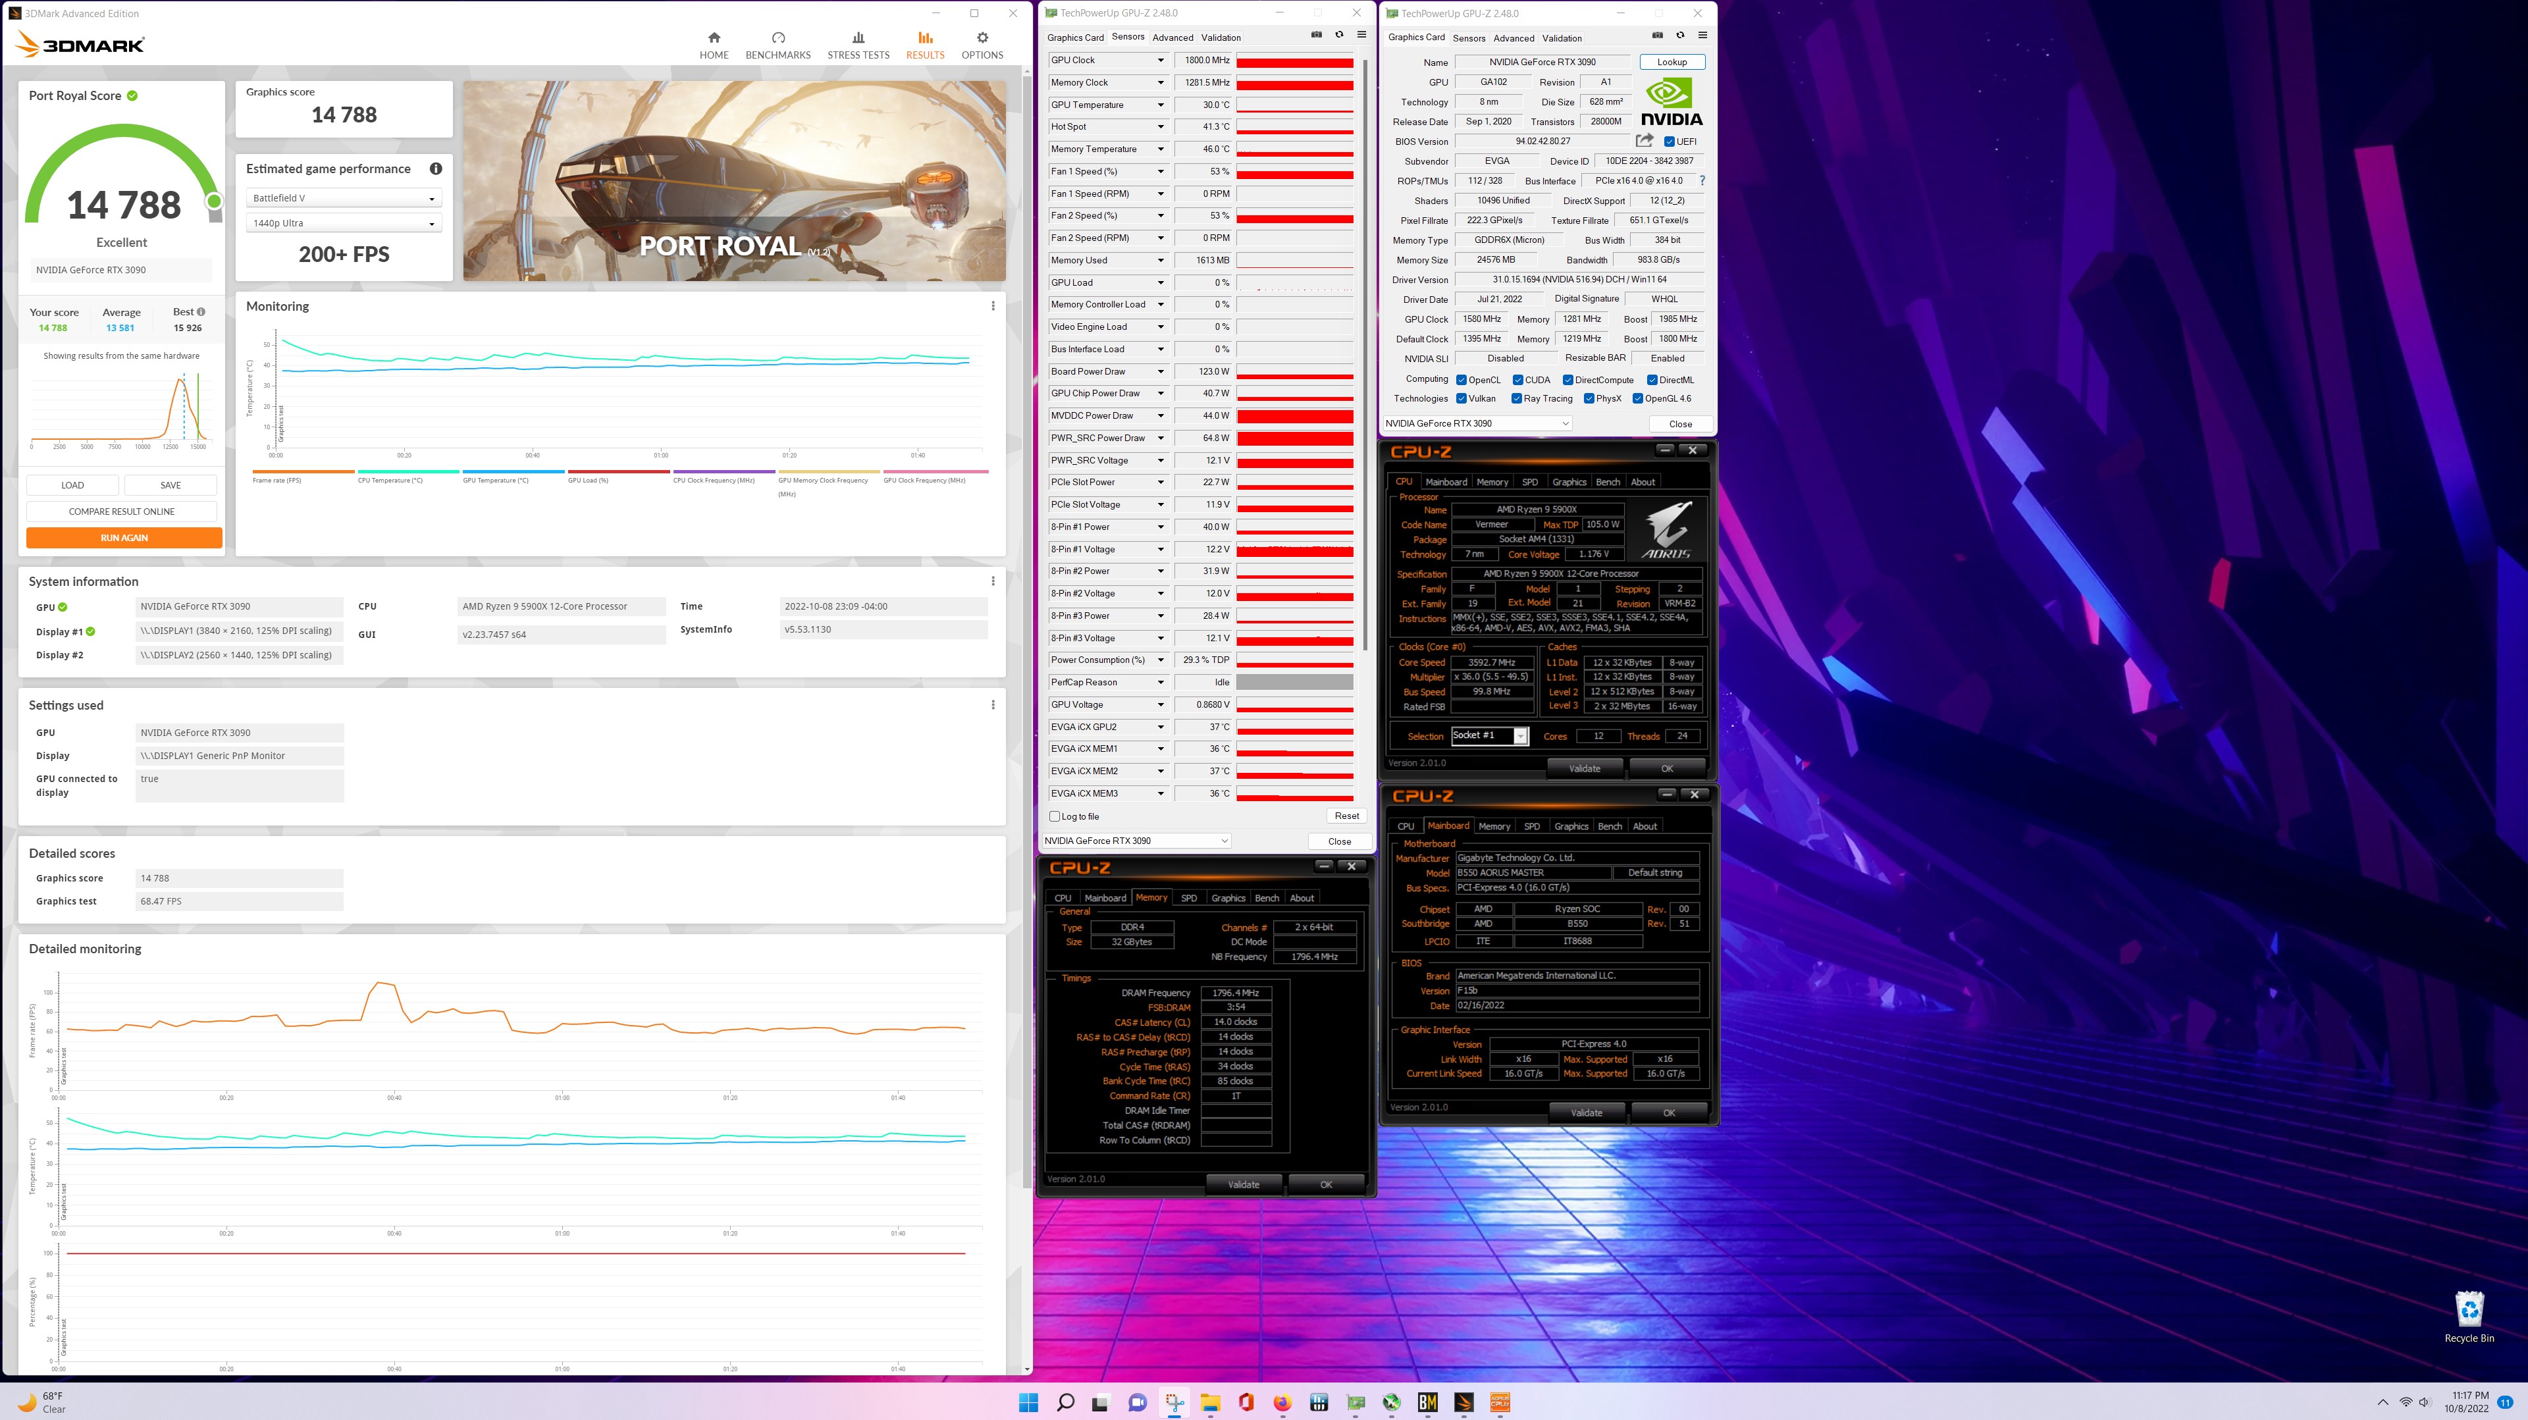
Task: Open Board Power Draw sensor dropdown arrow
Action: click(1160, 371)
